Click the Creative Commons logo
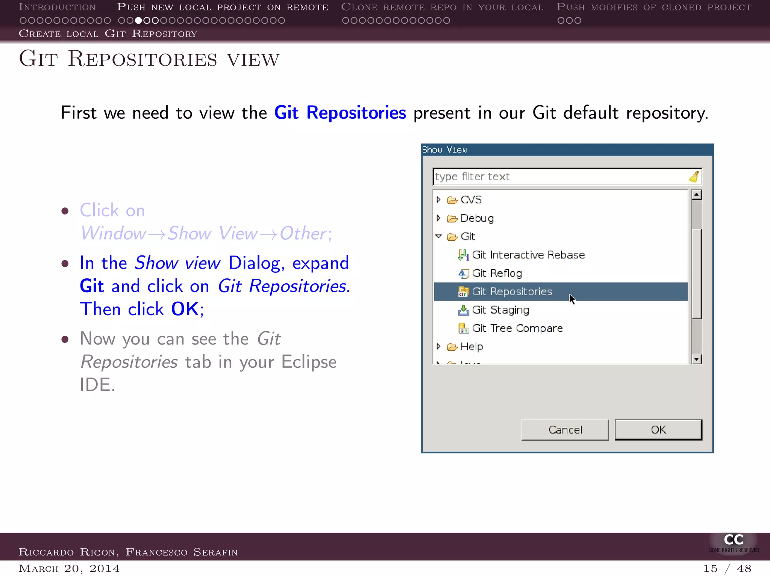 coord(734,543)
